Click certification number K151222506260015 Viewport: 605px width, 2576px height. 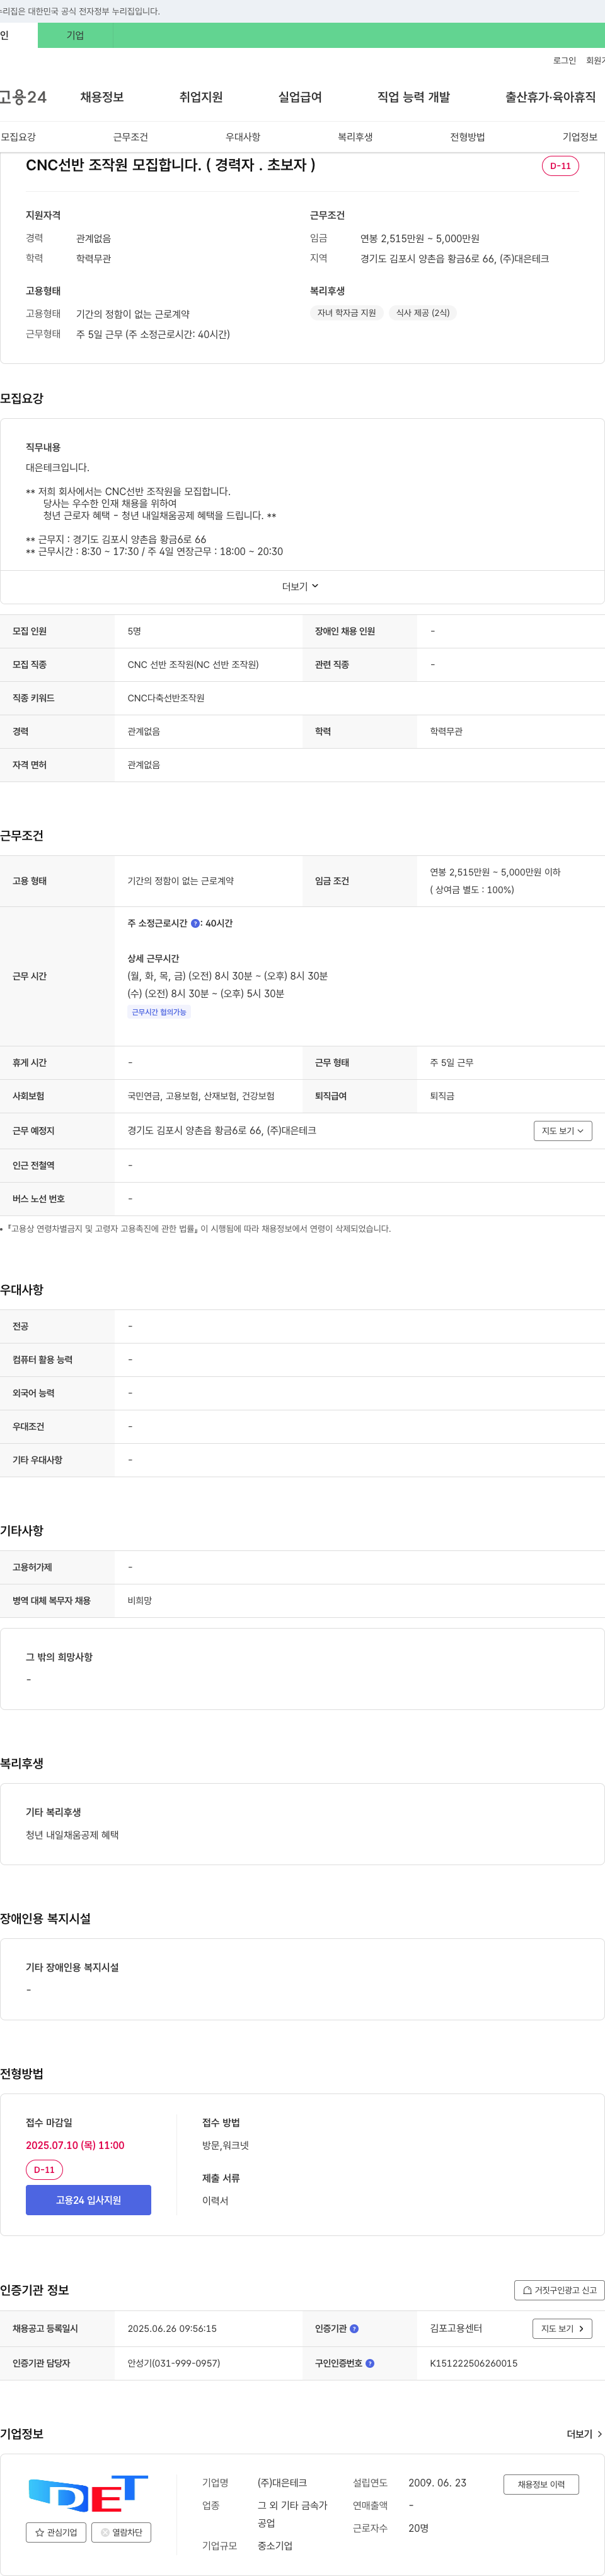[x=473, y=2363]
